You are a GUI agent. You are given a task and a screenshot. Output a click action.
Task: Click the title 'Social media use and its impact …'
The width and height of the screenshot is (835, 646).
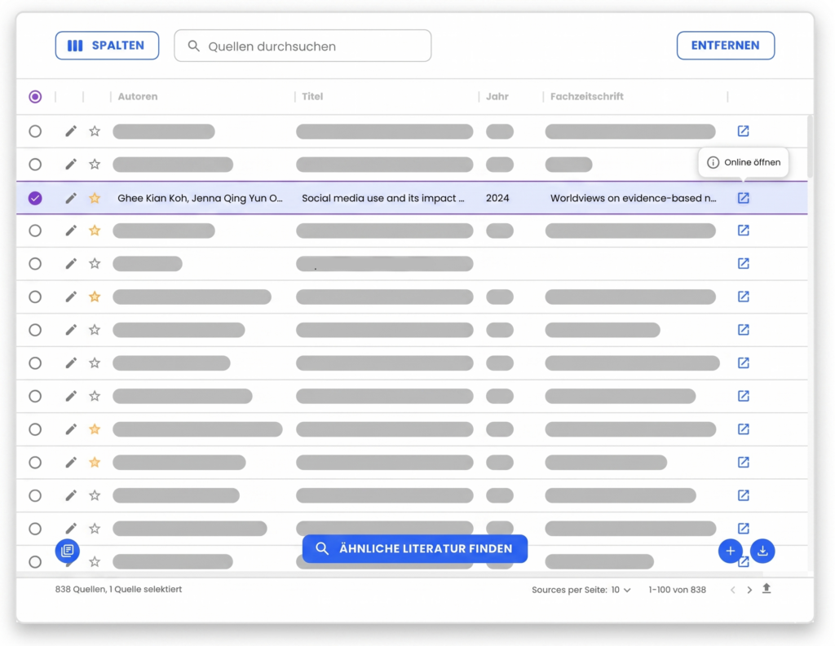tap(383, 198)
